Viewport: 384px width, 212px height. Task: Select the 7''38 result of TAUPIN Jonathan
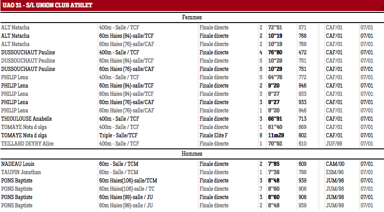(x=274, y=172)
